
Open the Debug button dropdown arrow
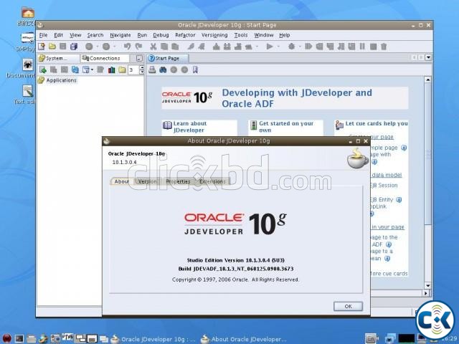(300, 46)
